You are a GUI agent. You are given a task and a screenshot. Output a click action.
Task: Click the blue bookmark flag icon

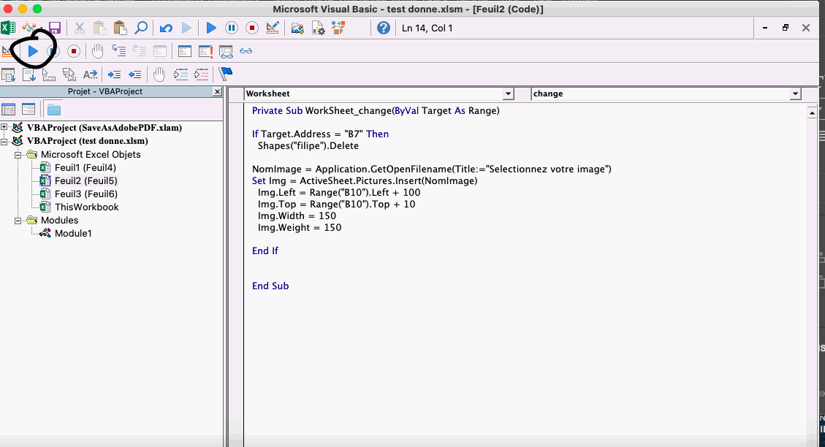pyautogui.click(x=226, y=74)
